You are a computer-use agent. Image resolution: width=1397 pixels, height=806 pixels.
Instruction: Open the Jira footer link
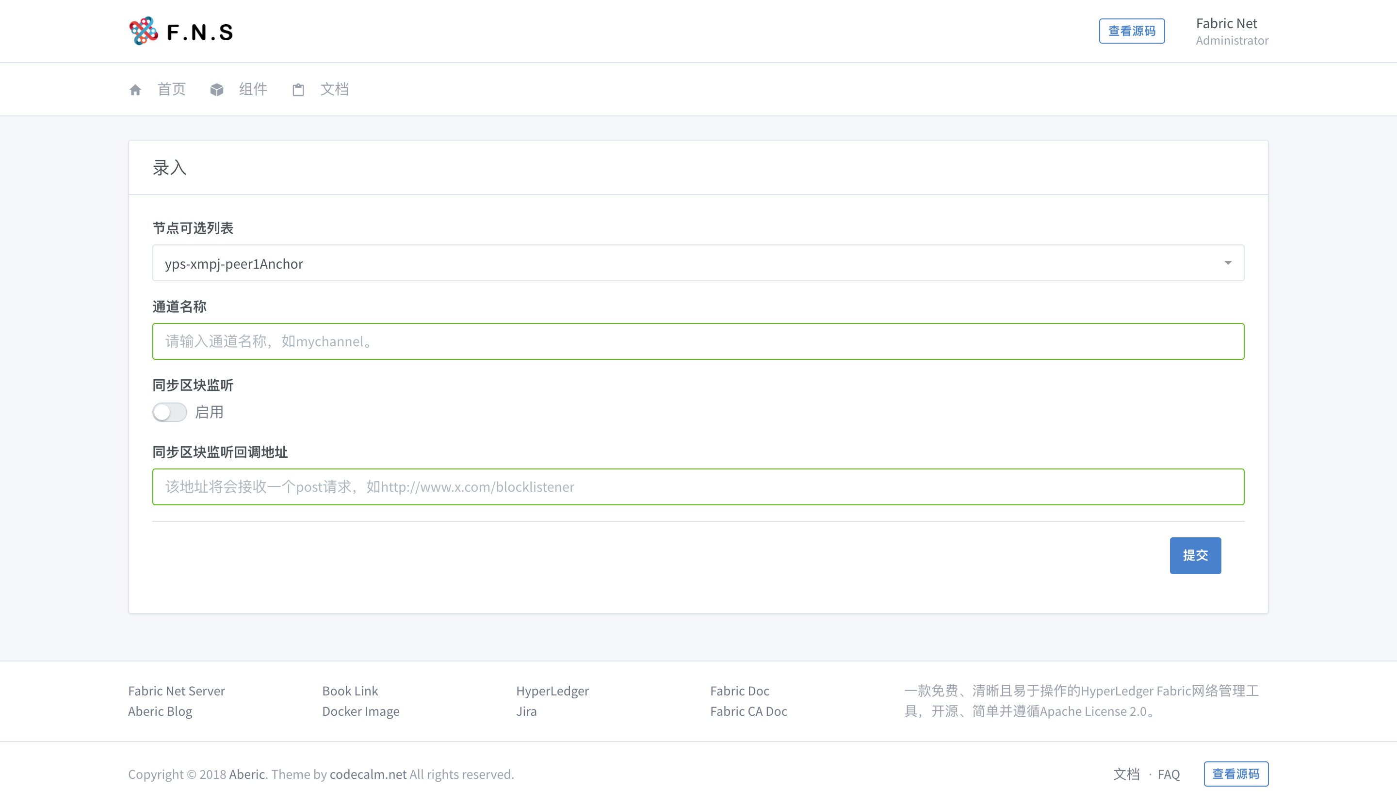coord(526,711)
